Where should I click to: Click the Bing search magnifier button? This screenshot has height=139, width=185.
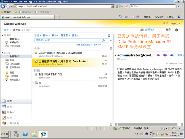(178, 6)
